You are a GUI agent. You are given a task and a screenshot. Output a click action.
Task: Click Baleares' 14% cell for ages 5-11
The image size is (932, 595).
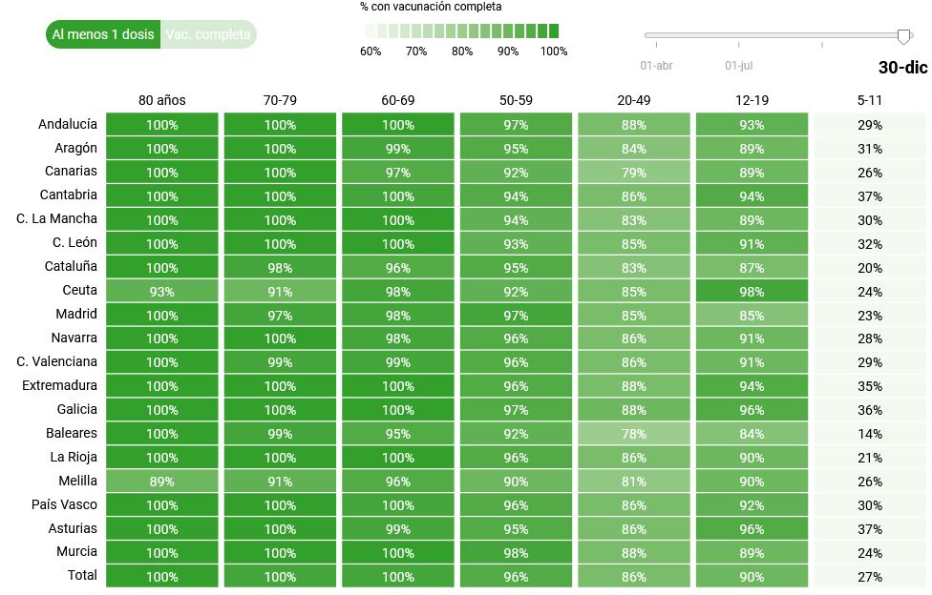click(870, 434)
